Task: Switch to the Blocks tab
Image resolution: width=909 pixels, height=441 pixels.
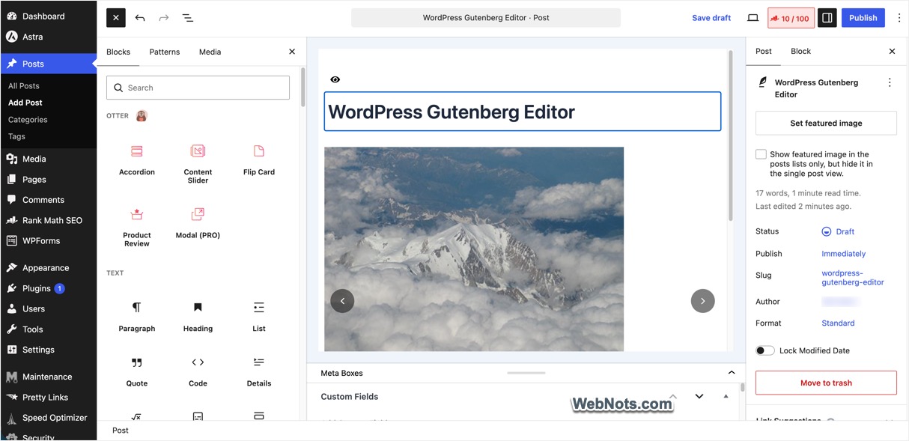Action: click(x=118, y=52)
